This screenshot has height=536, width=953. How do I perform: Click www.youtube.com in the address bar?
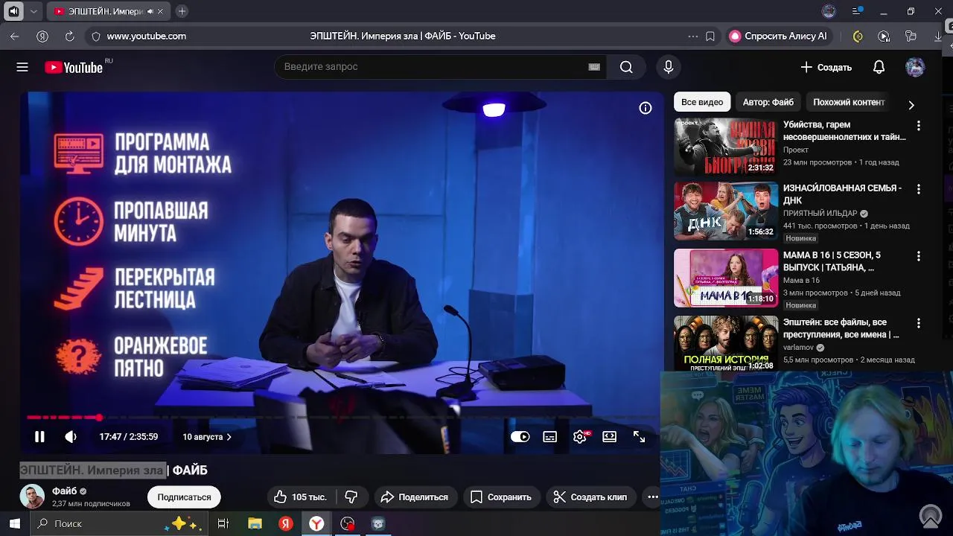[x=147, y=36]
